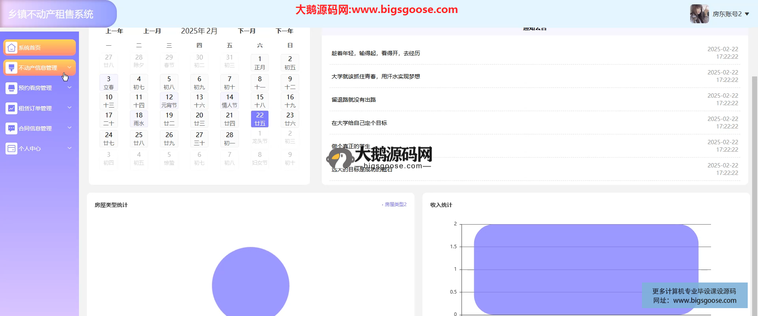Toggle the 房屋类型2 legend entry
Viewport: 758px width, 316px height.
pyautogui.click(x=395, y=204)
